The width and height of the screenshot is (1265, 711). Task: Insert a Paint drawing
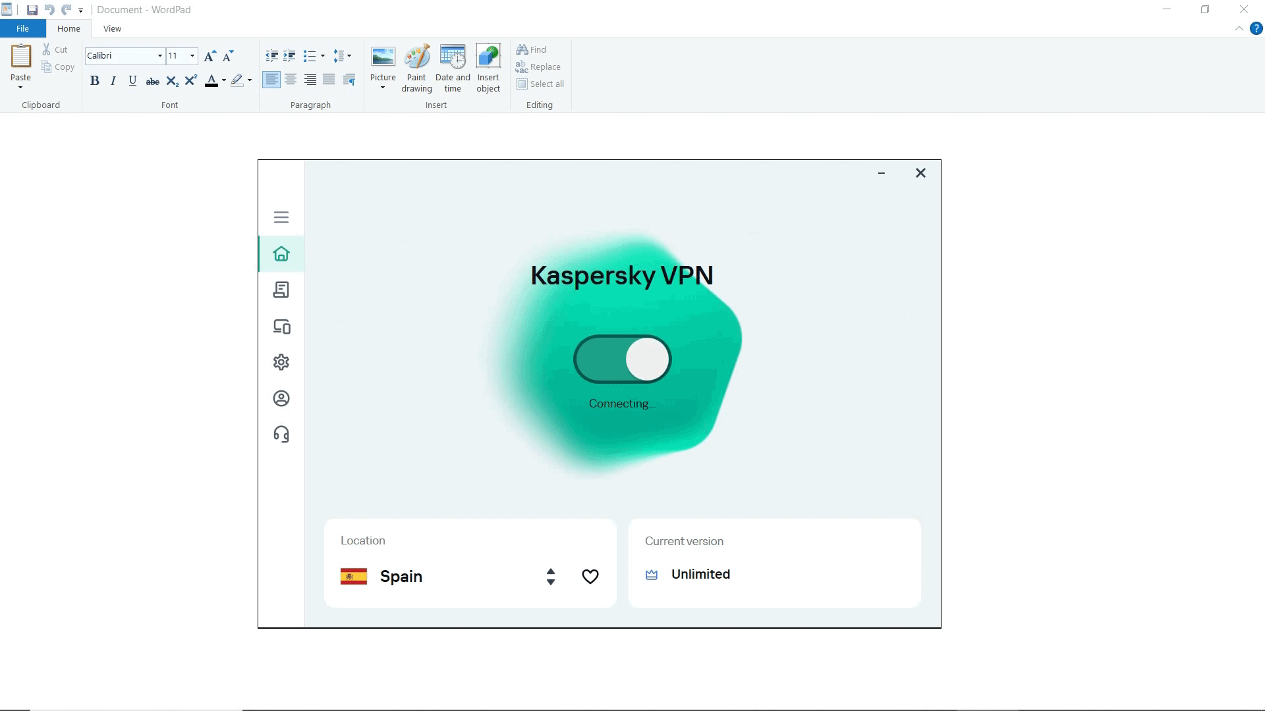[x=416, y=68]
